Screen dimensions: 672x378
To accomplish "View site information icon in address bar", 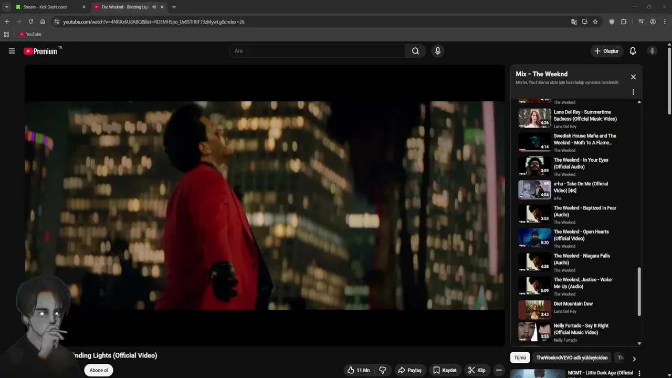I will (x=57, y=22).
